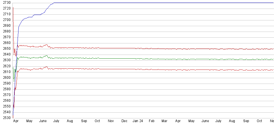Select the 2600 label on the y-axis
This screenshot has width=274, height=125.
pyautogui.click(x=6, y=78)
